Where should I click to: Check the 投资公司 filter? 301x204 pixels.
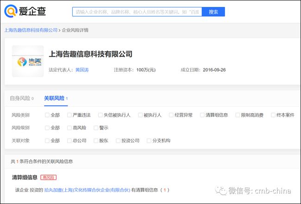point(118,141)
